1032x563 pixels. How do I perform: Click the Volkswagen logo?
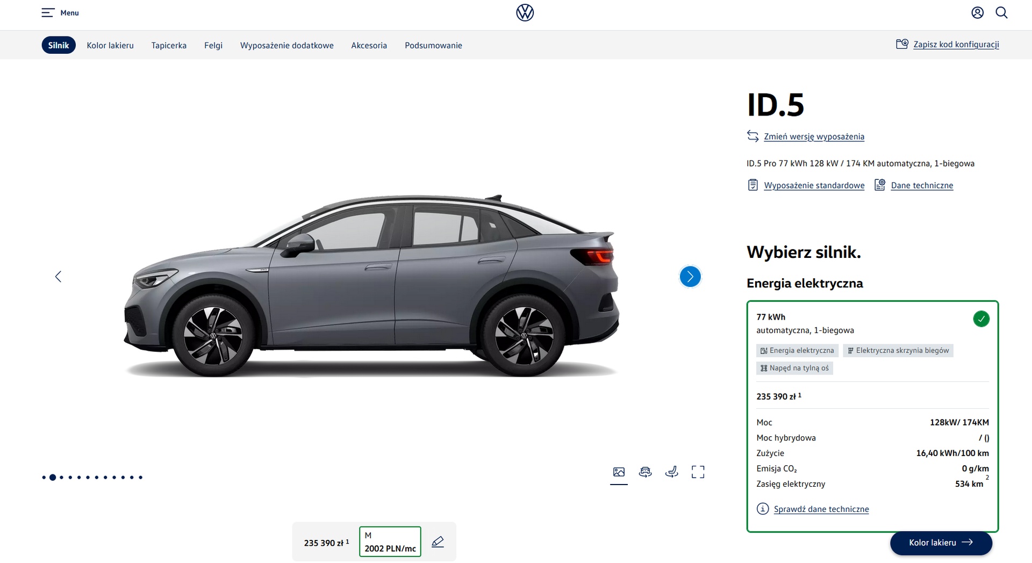coord(525,13)
